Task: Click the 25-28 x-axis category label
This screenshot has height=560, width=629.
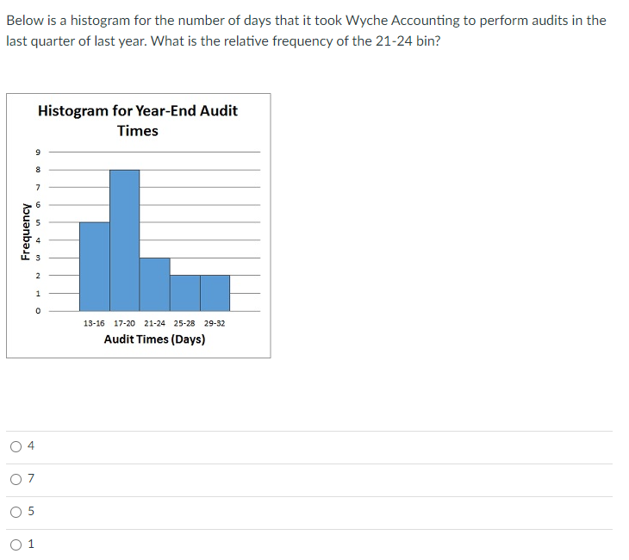Action: (x=184, y=323)
